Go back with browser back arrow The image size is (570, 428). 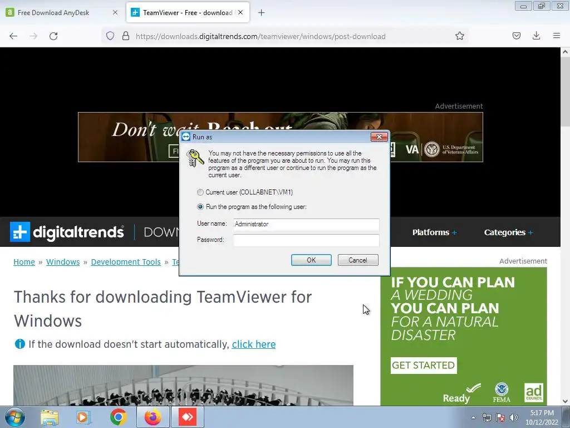[13, 36]
